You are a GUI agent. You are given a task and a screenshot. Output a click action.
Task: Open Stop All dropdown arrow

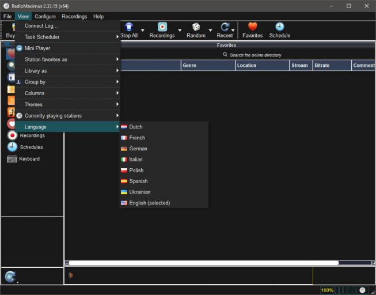(x=142, y=30)
